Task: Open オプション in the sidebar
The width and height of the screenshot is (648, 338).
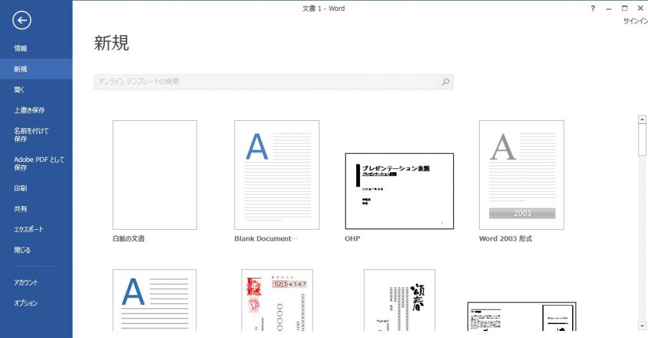Action: click(25, 303)
